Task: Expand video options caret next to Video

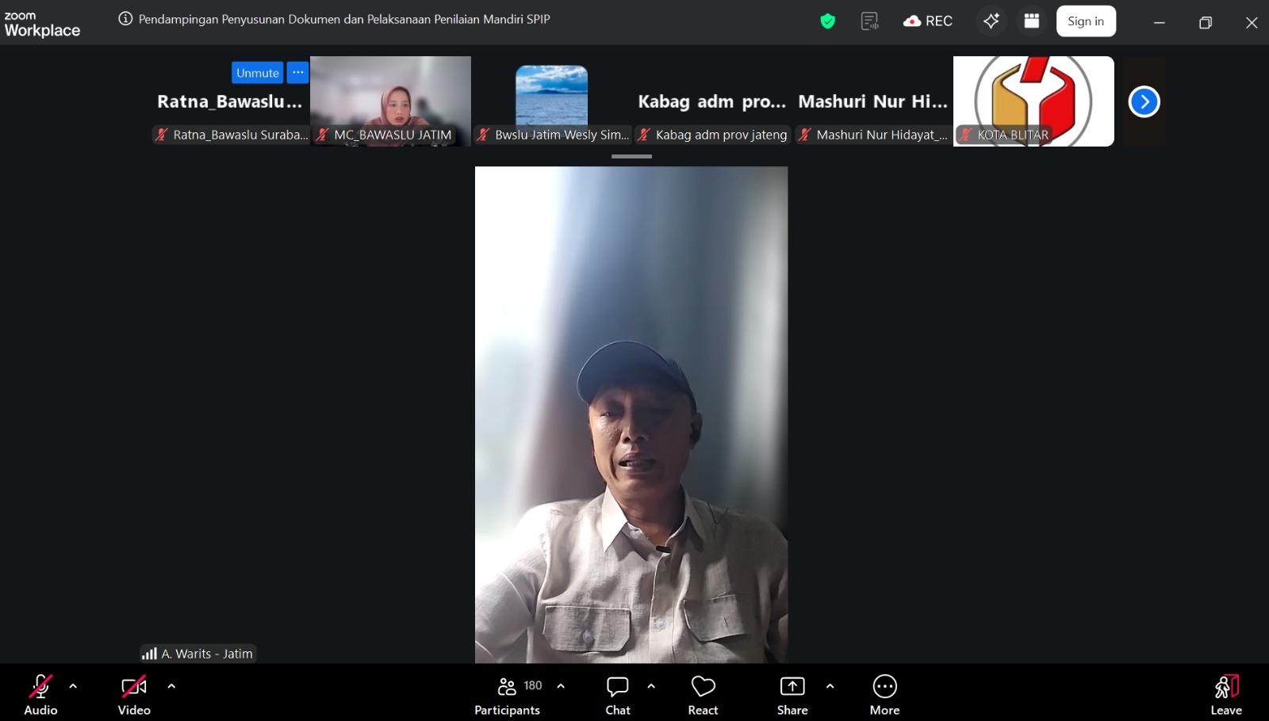Action: pyautogui.click(x=171, y=686)
